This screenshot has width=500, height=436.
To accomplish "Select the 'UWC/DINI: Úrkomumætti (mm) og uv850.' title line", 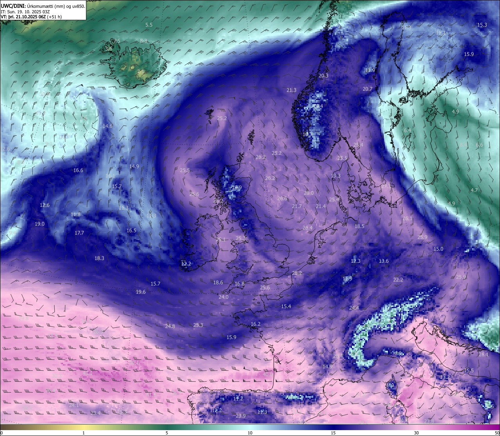I will pyautogui.click(x=43, y=6).
